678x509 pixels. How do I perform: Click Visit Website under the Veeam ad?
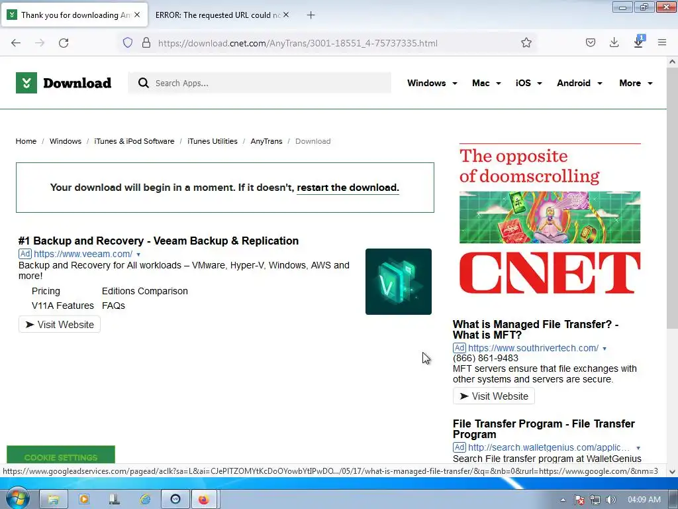[60, 325]
